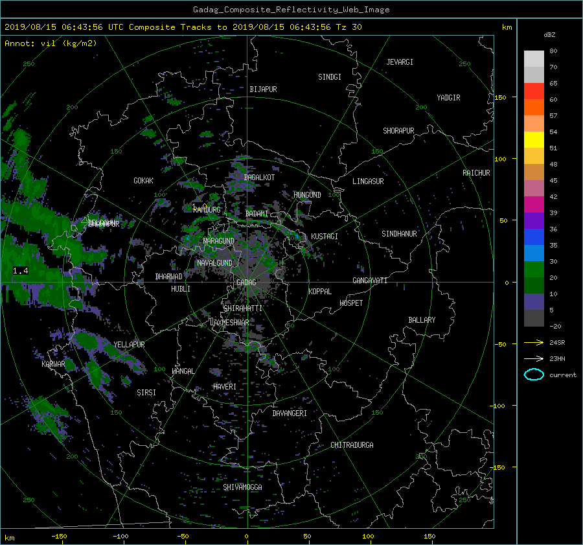The width and height of the screenshot is (583, 545).
Task: Pick the light blue 30-35 dBZ swatch
Action: (534, 253)
